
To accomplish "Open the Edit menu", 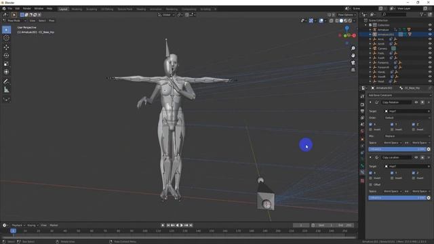I will click(x=18, y=9).
